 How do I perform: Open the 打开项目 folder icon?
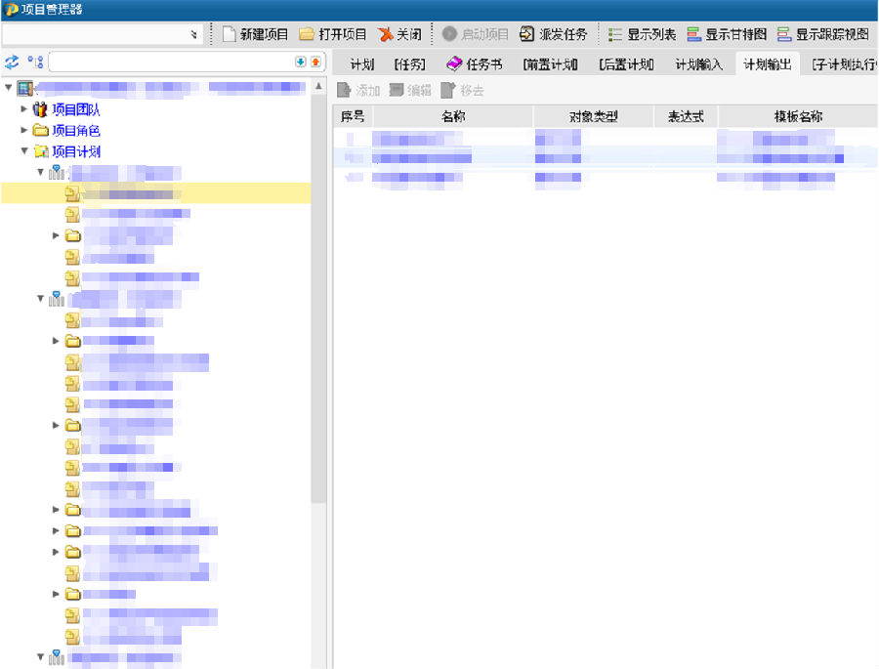(306, 34)
